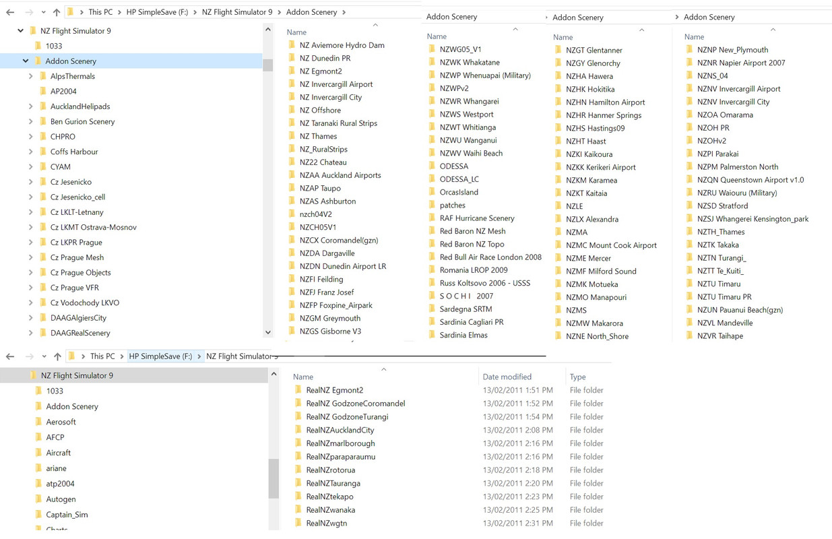832x539 pixels.
Task: Click 'NZ Flight Simulator 9' in top breadcrumb
Action: click(x=237, y=12)
